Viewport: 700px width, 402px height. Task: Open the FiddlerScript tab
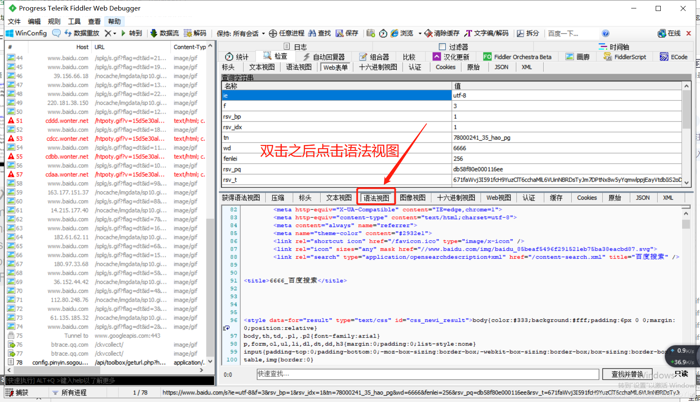[x=625, y=57]
